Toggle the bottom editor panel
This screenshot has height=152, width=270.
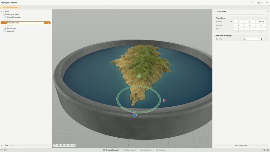pos(268,150)
